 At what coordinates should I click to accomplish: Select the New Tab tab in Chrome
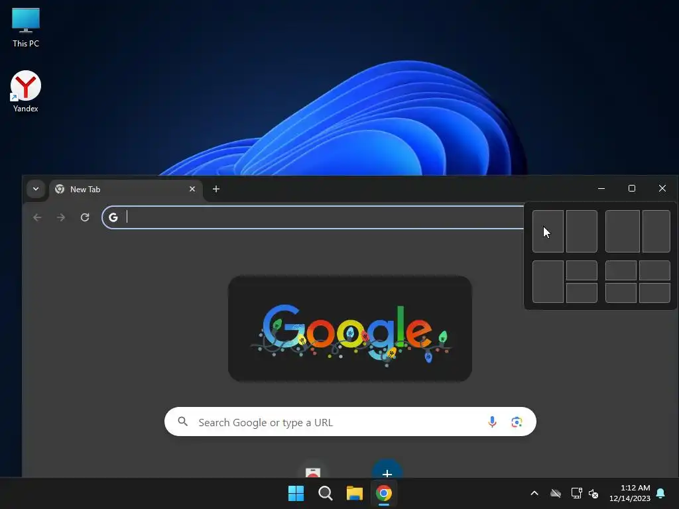point(125,189)
